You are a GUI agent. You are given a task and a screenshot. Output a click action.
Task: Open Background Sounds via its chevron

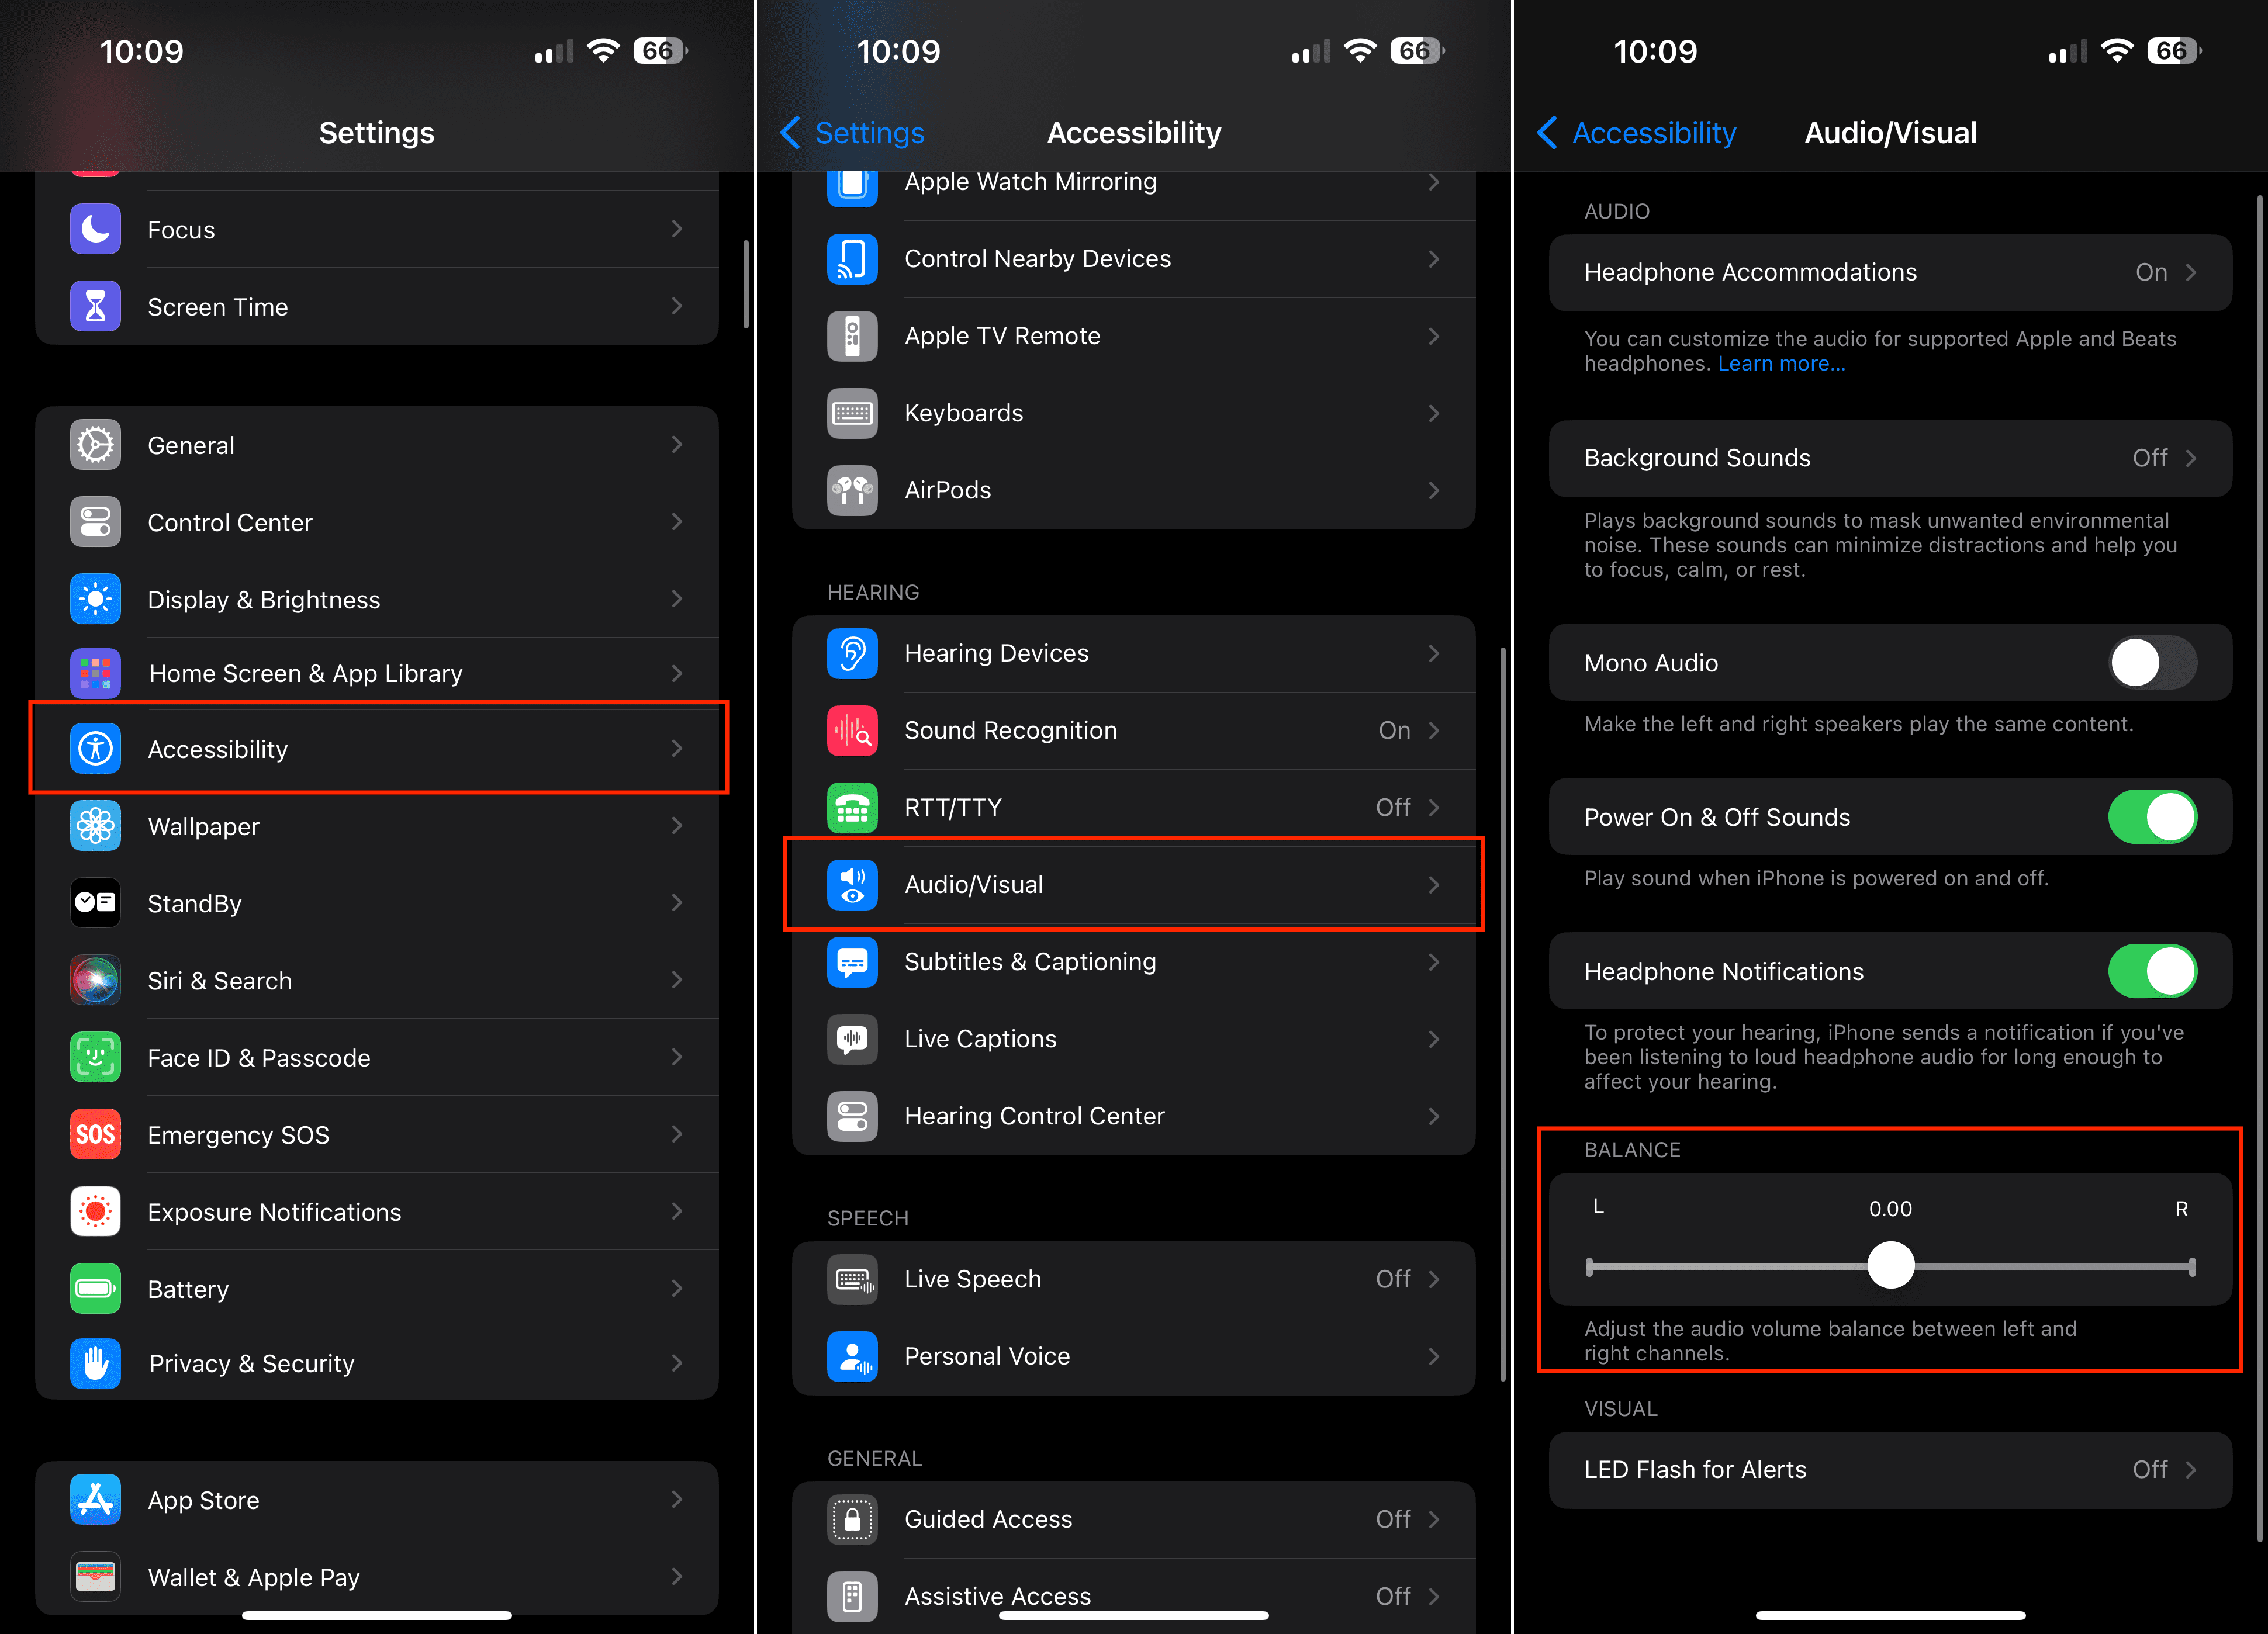click(x=2191, y=458)
